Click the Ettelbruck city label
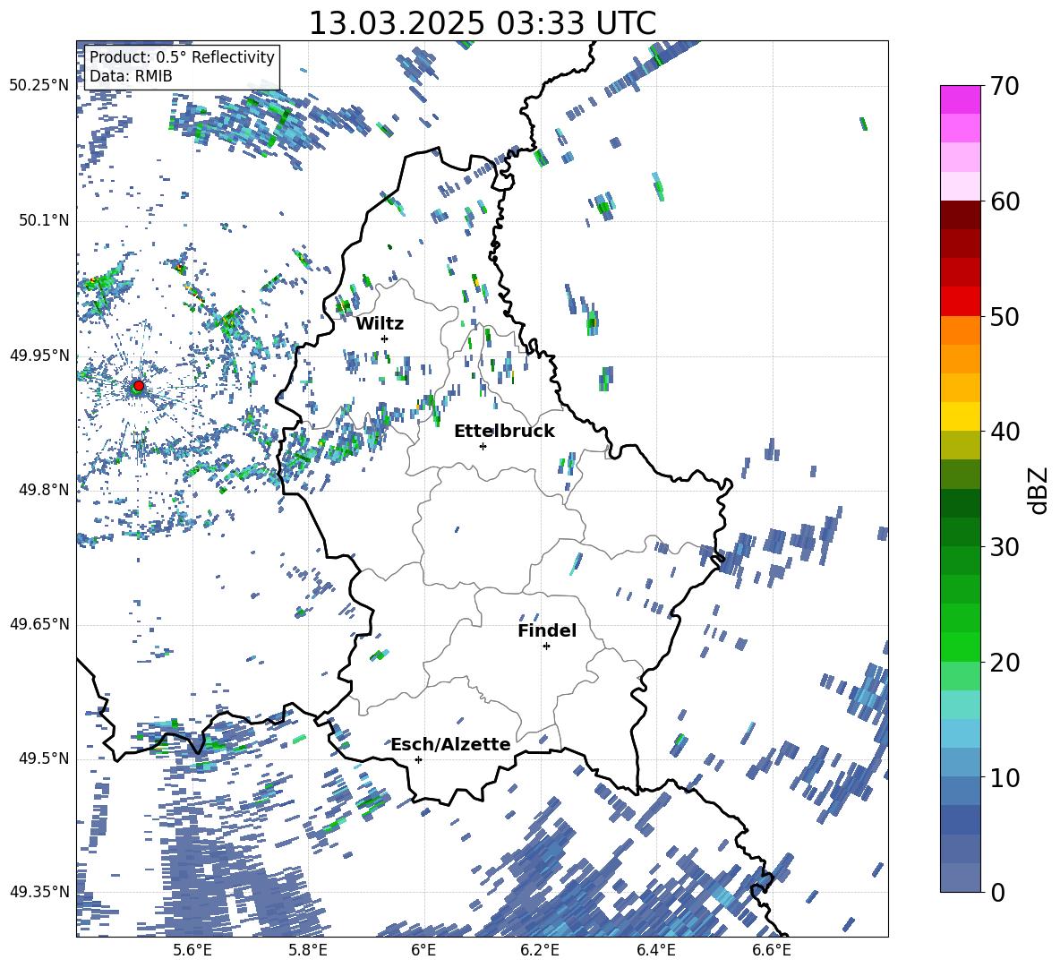This screenshot has width=1060, height=968. coord(504,431)
